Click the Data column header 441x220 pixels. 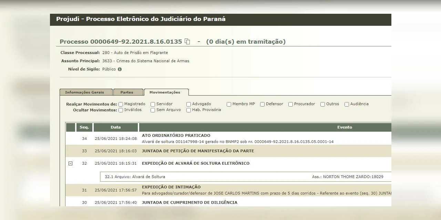pos(116,127)
